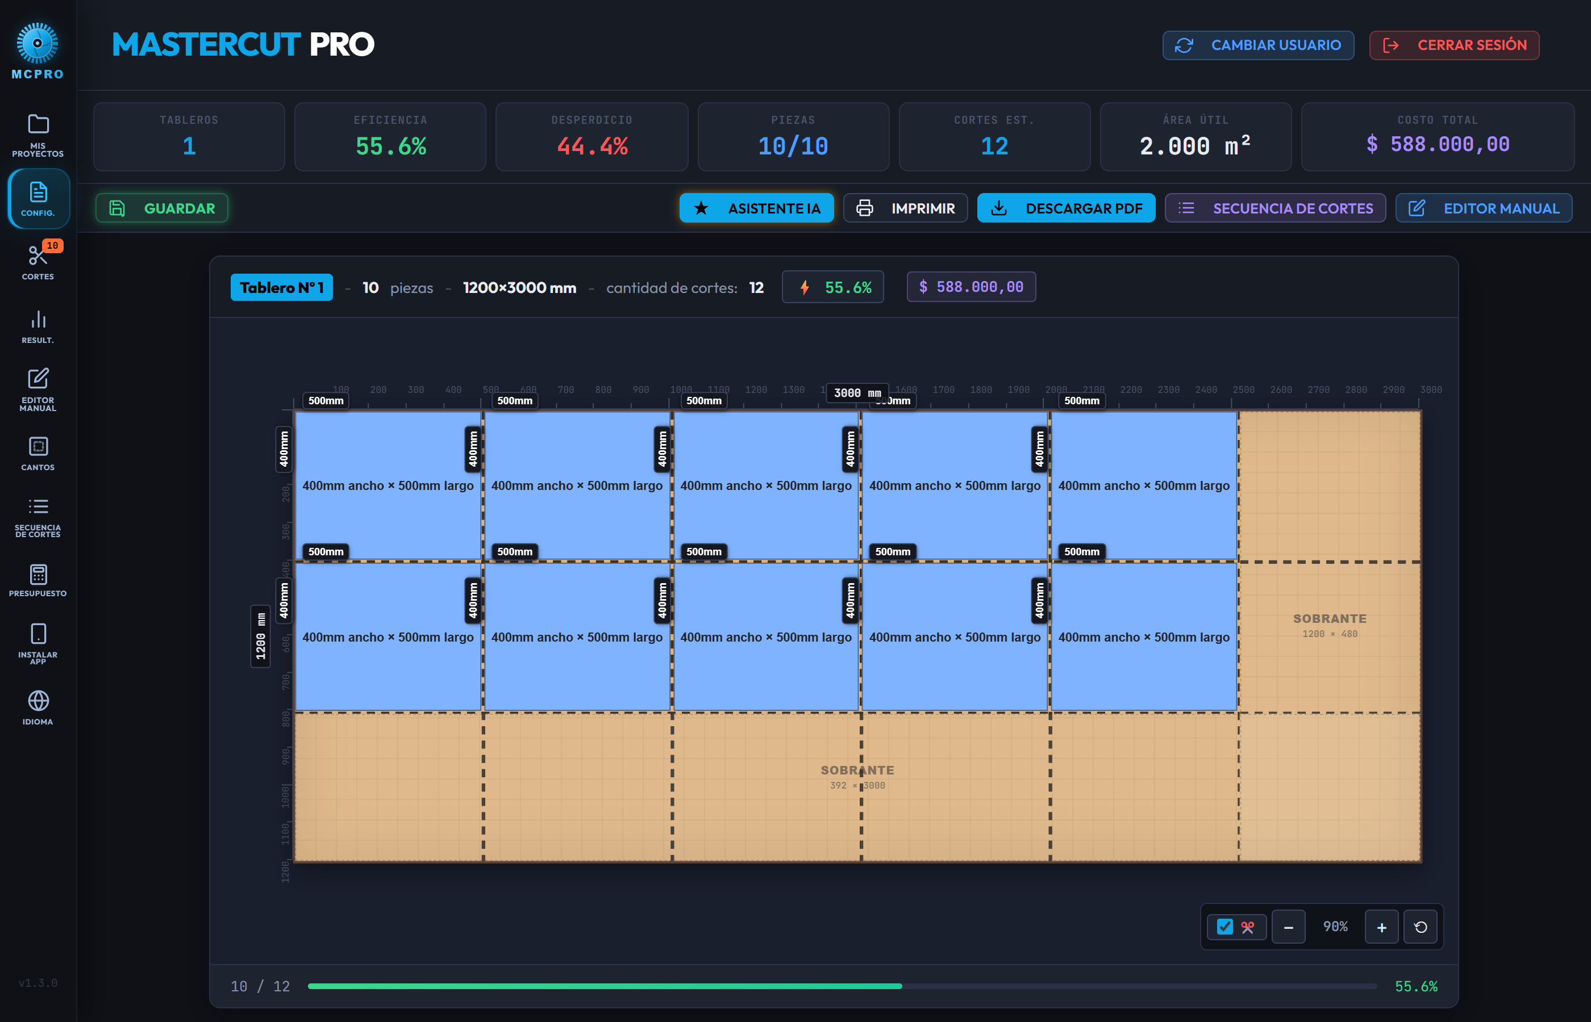The width and height of the screenshot is (1591, 1022).
Task: Reset the board zoom view
Action: (1421, 927)
